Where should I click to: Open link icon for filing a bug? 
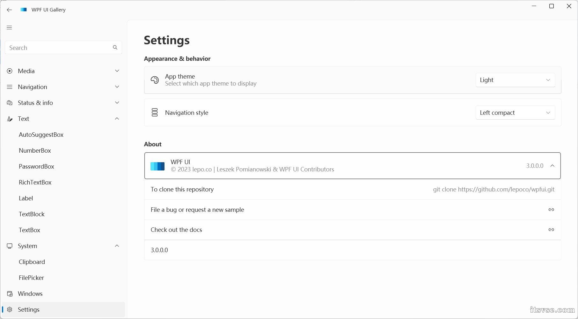(551, 210)
